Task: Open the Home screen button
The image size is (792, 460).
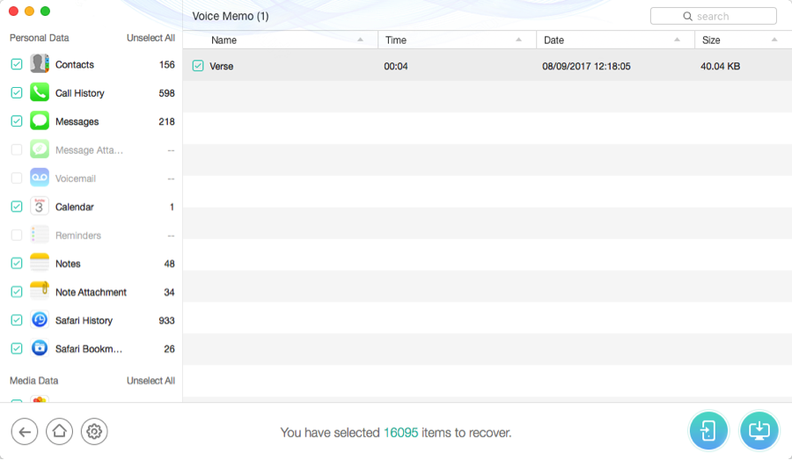Action: pos(59,431)
